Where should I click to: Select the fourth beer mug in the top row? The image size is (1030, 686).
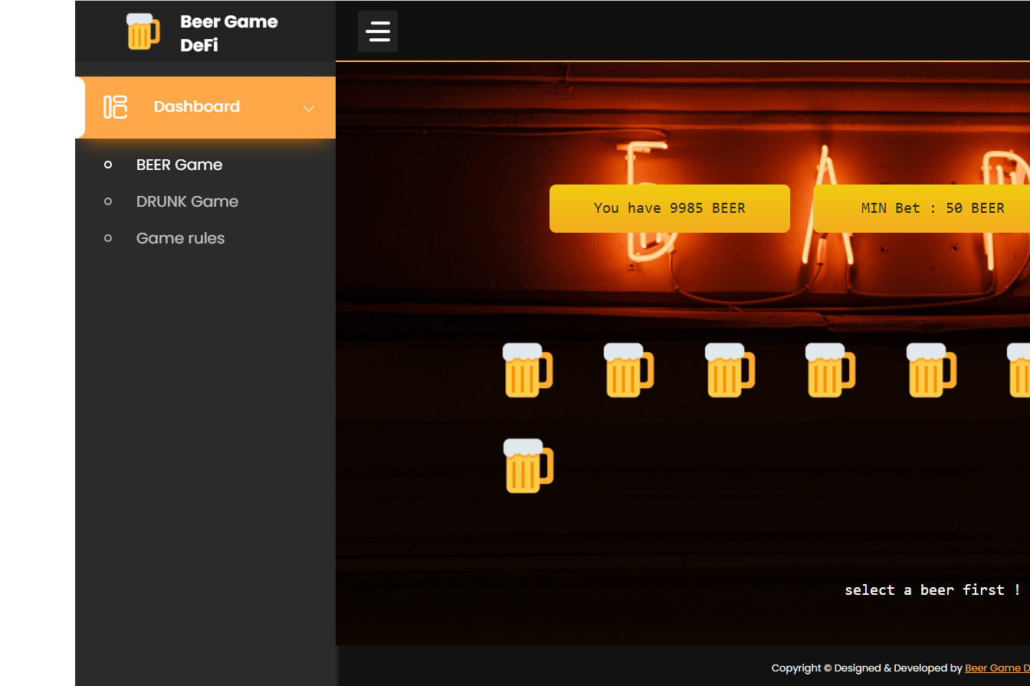point(832,372)
